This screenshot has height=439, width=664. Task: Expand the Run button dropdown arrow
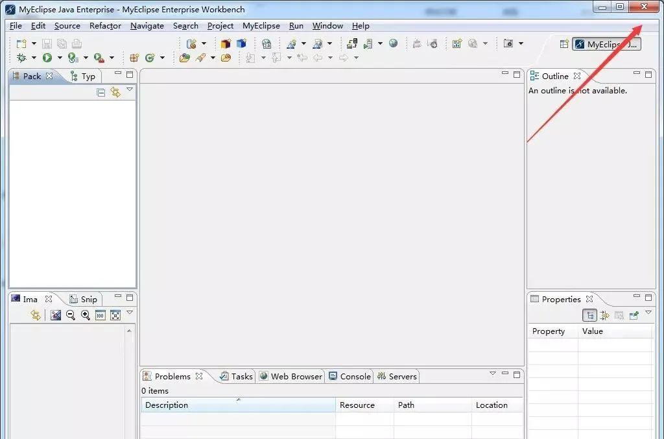[x=60, y=58]
